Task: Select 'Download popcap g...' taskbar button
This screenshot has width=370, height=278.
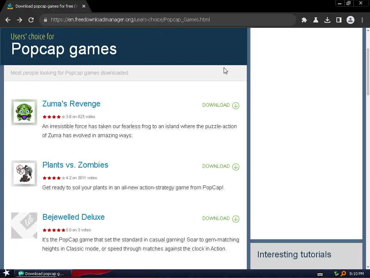Action: pyautogui.click(x=43, y=274)
